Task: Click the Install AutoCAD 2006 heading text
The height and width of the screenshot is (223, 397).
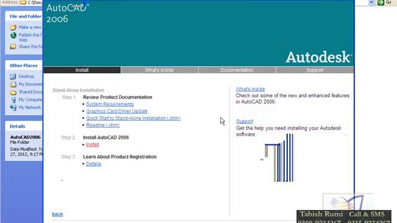Action: click(x=106, y=138)
